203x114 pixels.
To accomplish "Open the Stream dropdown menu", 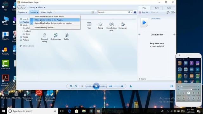I will (x=34, y=12).
